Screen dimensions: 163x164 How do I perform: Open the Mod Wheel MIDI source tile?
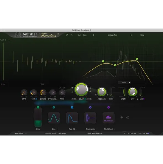pyautogui.click(x=109, y=118)
